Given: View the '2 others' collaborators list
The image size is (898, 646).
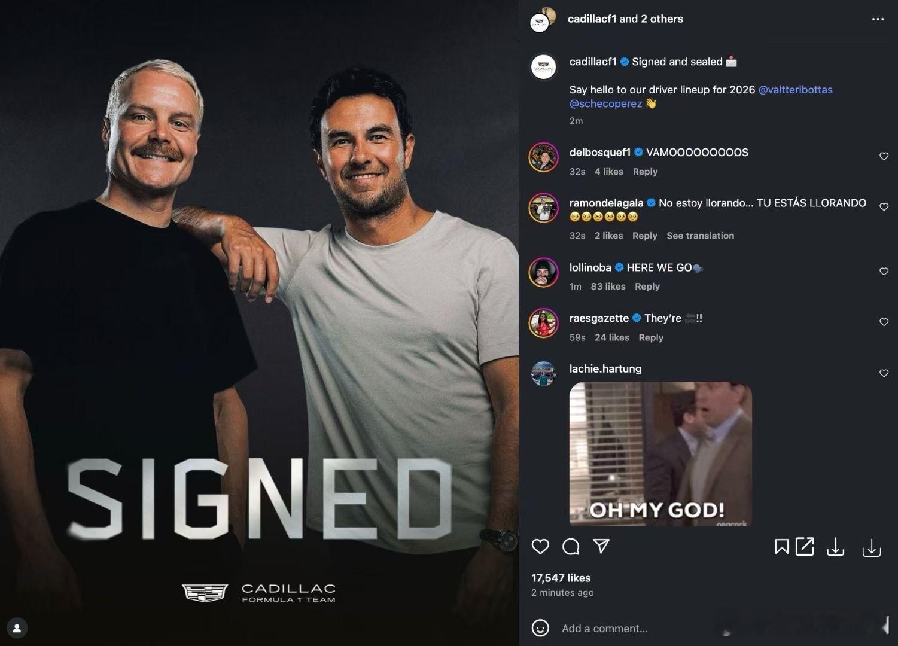Looking at the screenshot, I should click(x=662, y=19).
